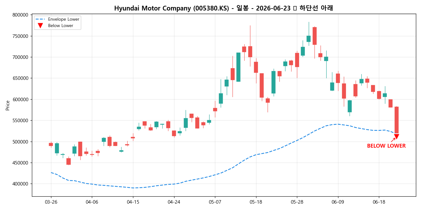This screenshot has width=421, height=210.
Task: Click the 400000 y-axis tick label
Action: pos(20,184)
